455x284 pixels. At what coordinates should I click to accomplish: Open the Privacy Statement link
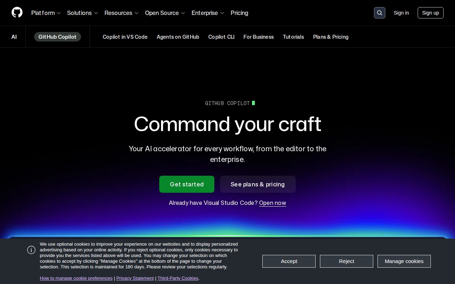point(135,278)
